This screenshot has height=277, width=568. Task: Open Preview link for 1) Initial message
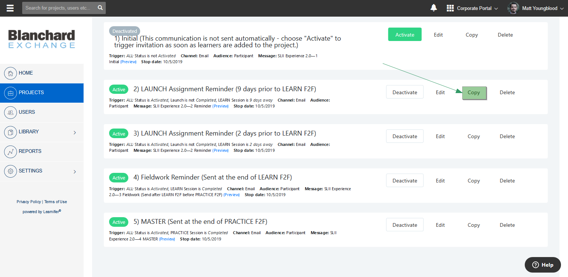(x=128, y=62)
